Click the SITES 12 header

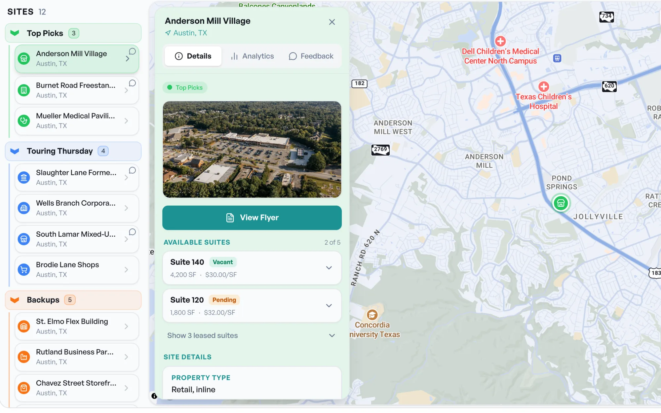coord(26,12)
